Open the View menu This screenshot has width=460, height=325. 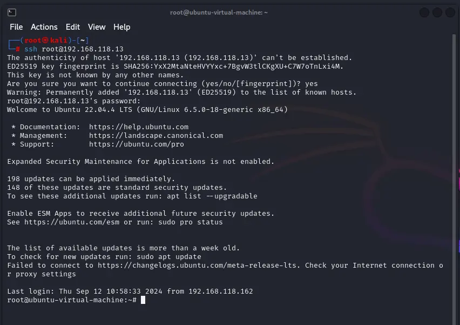[x=97, y=27]
